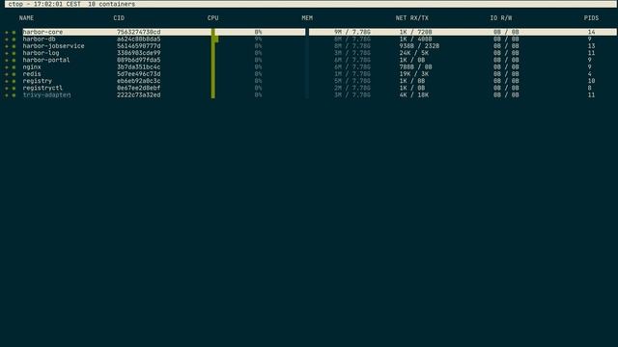Image resolution: width=618 pixels, height=347 pixels.
Task: Click the bright green status dot beside nginx
Action: click(x=14, y=67)
